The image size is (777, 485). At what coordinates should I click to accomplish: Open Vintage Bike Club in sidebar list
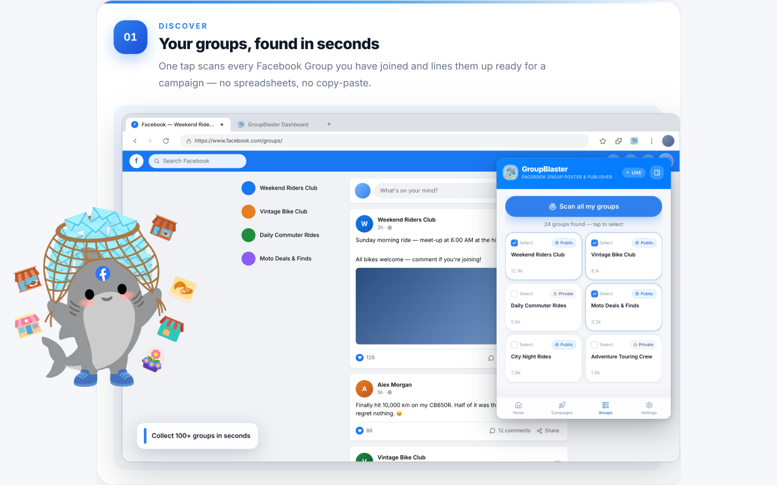pos(274,212)
